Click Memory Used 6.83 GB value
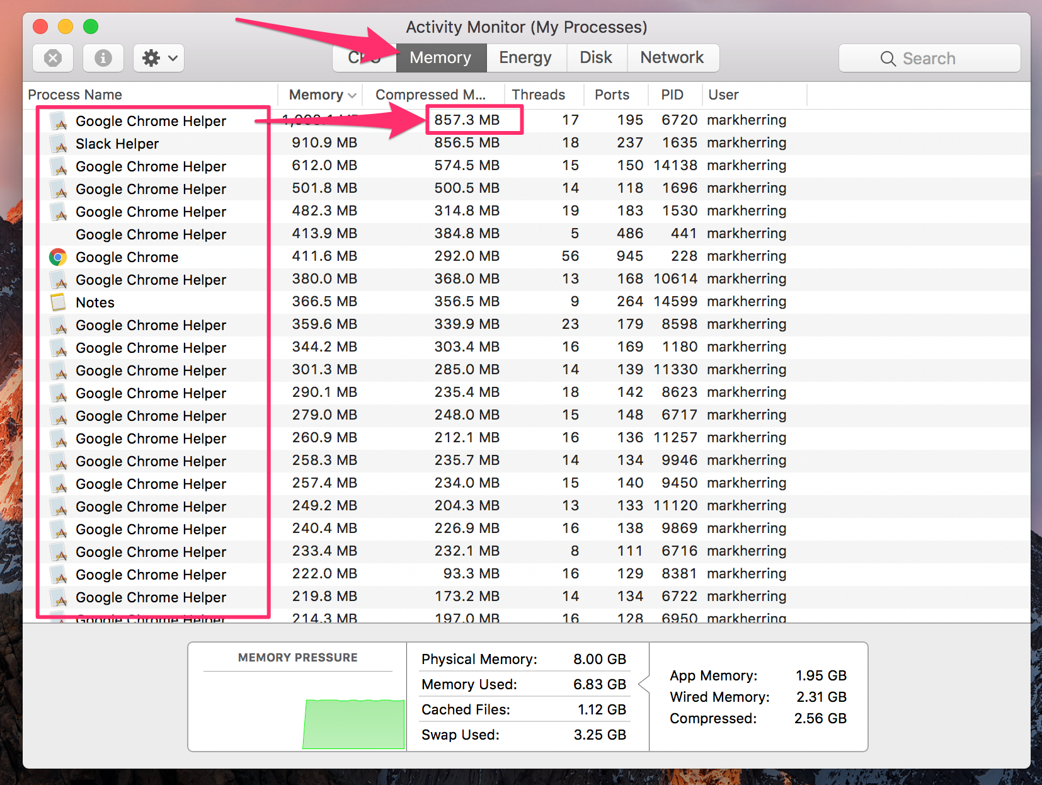Image resolution: width=1042 pixels, height=785 pixels. pos(600,684)
